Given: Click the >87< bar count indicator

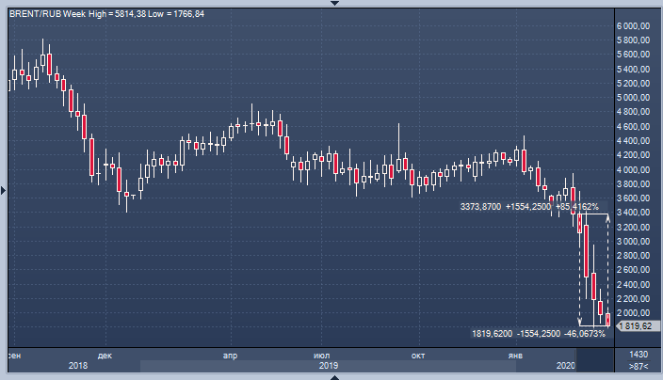Looking at the screenshot, I should click(638, 365).
